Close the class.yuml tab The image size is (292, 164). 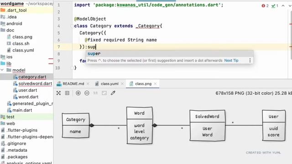pyautogui.click(x=122, y=84)
